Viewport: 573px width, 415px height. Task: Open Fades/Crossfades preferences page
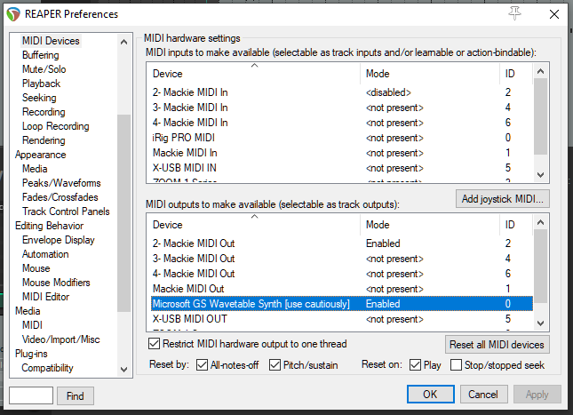[60, 197]
